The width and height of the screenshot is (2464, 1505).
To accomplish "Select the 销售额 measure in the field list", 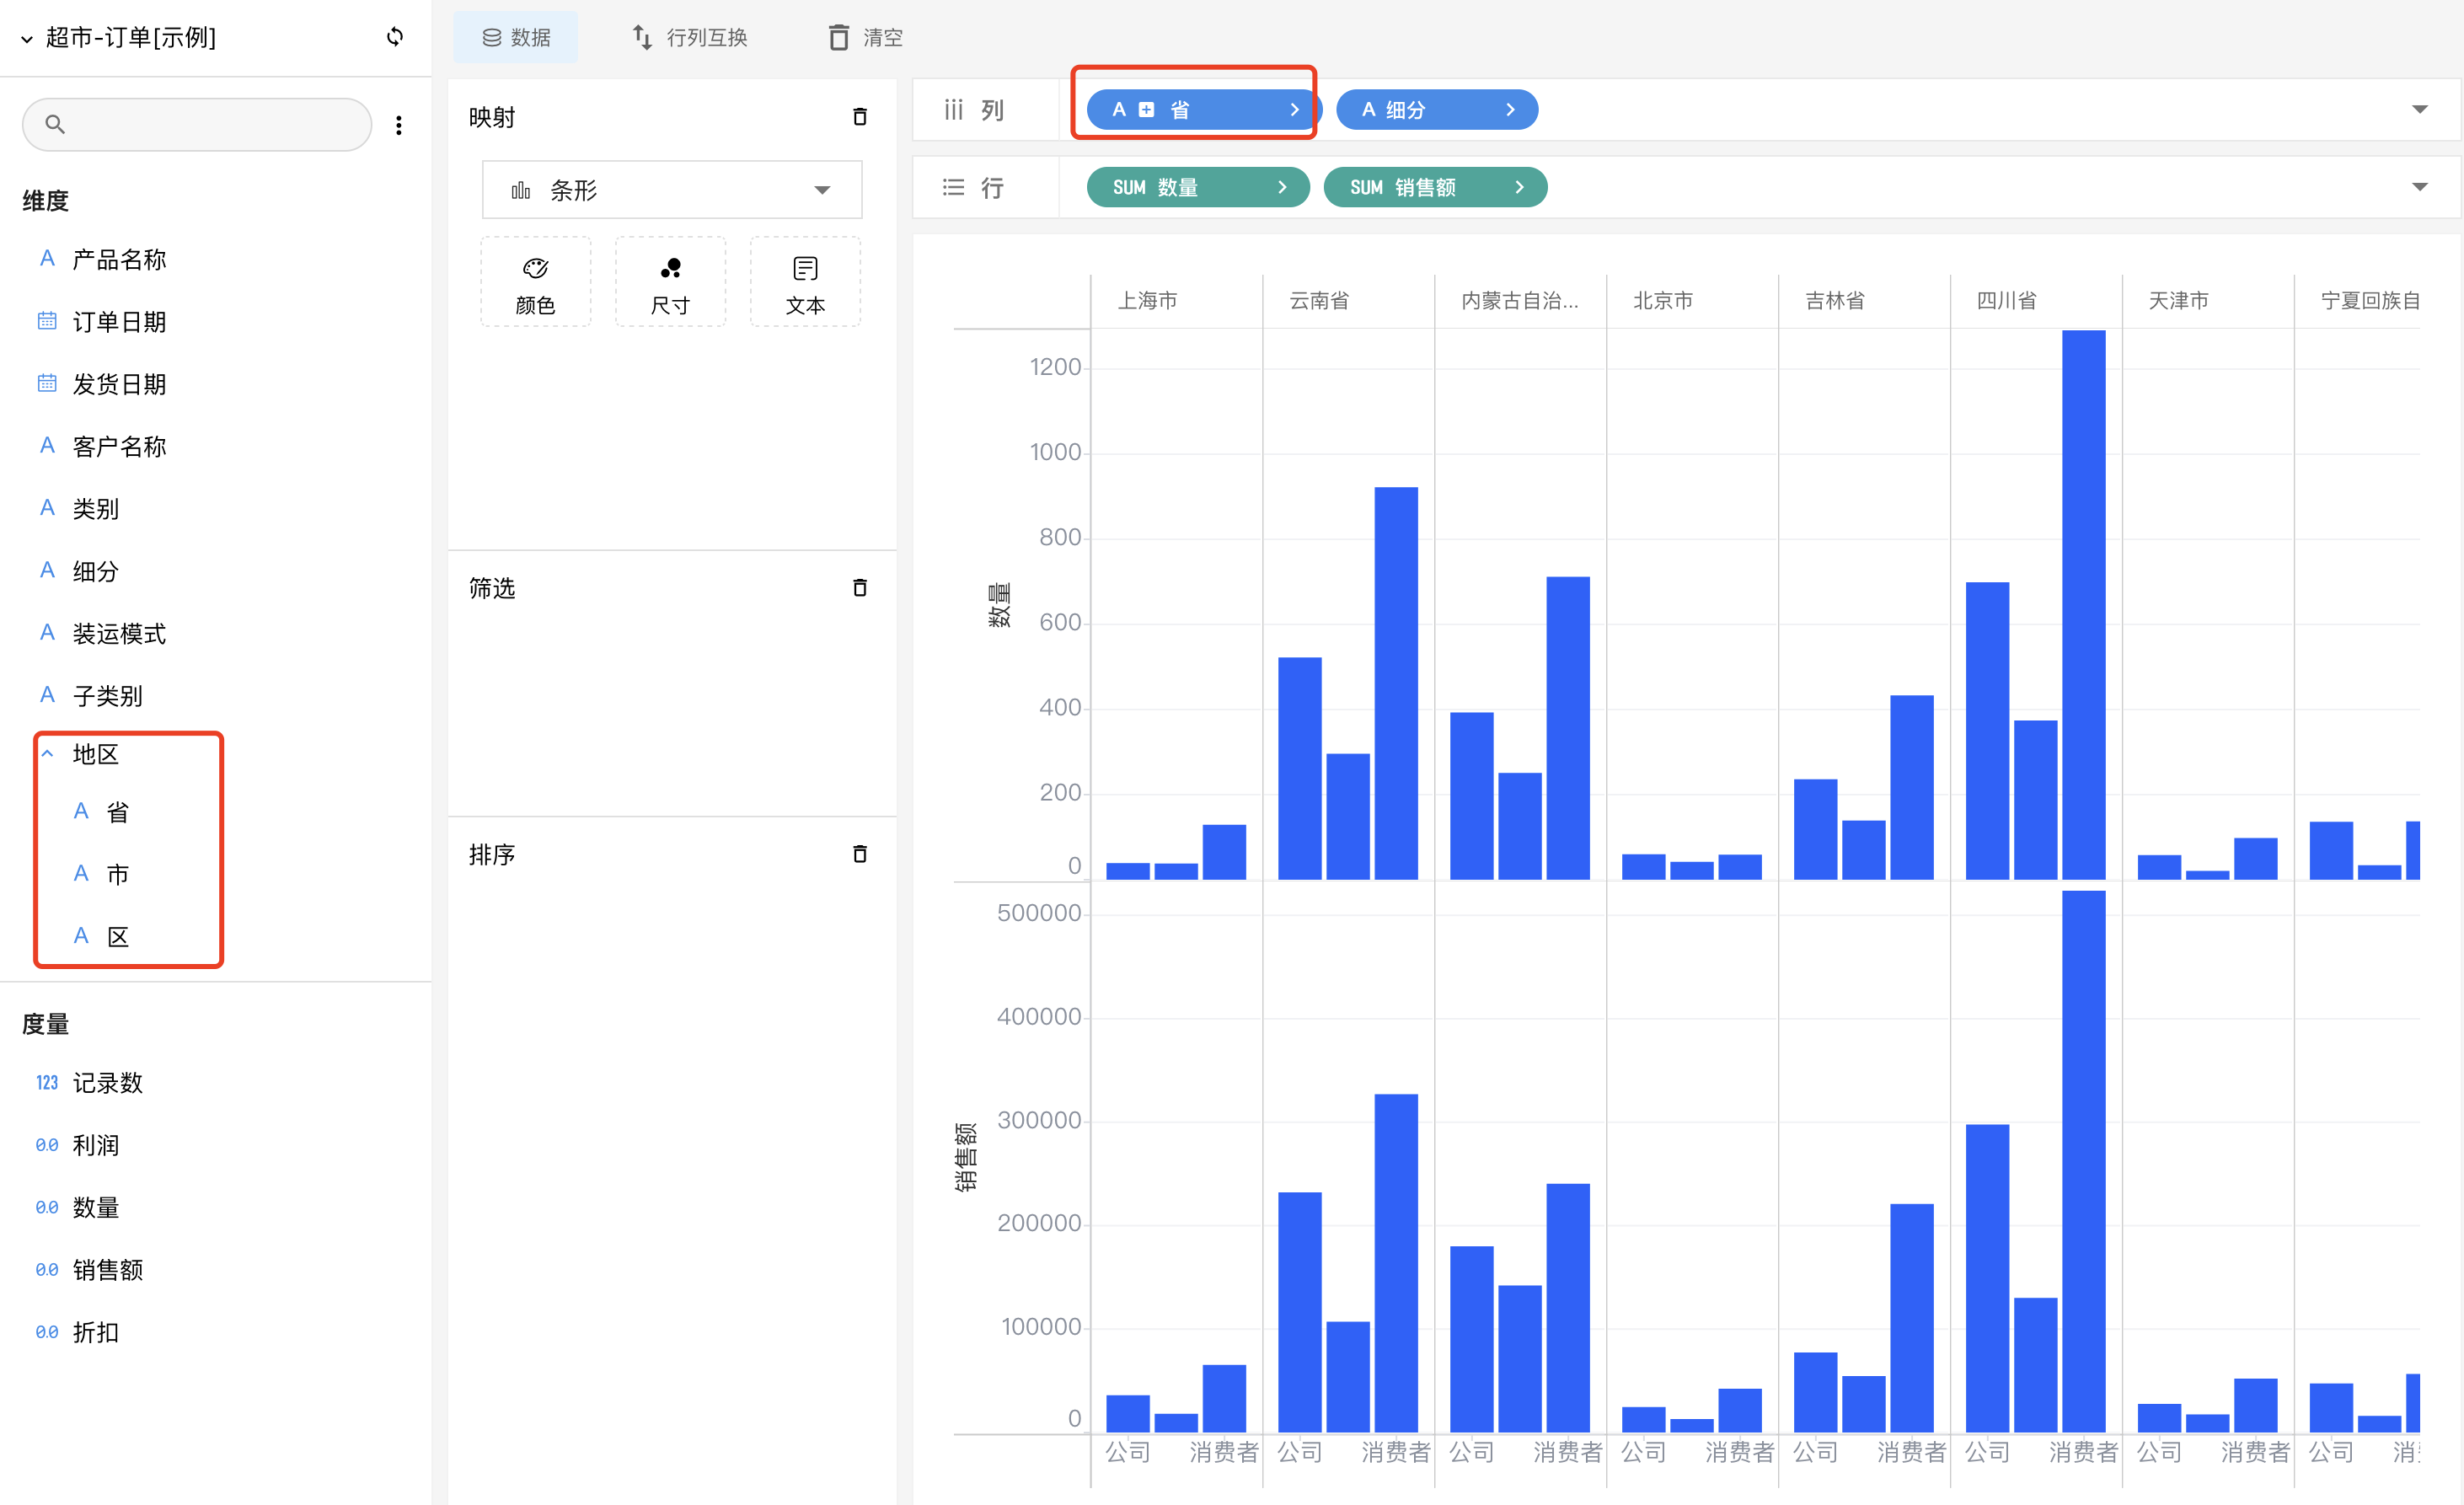I will 107,1270.
